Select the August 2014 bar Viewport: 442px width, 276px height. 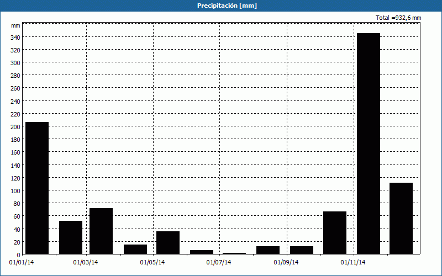click(x=268, y=250)
